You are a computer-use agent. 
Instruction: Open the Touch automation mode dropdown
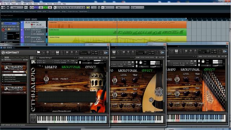point(17,8)
